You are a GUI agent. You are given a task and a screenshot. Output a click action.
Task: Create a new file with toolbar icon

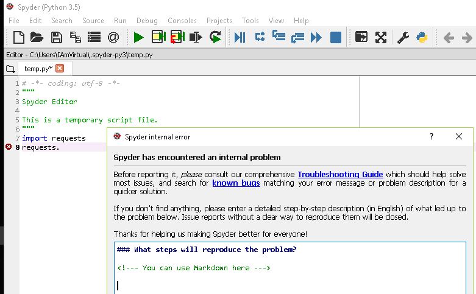[19, 38]
